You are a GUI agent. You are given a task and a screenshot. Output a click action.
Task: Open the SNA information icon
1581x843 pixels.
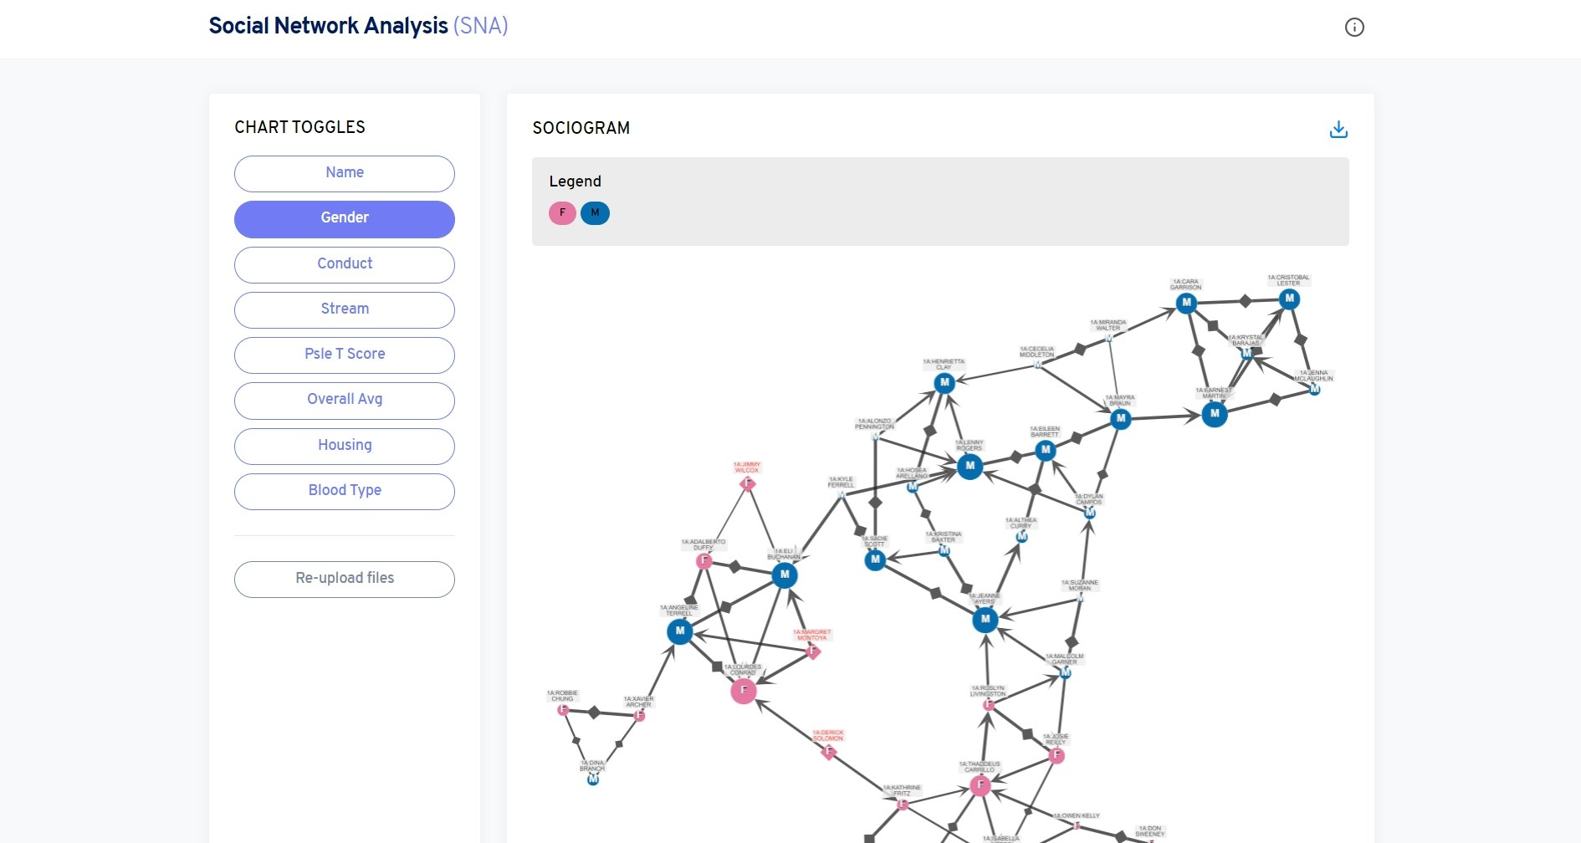1355,28
